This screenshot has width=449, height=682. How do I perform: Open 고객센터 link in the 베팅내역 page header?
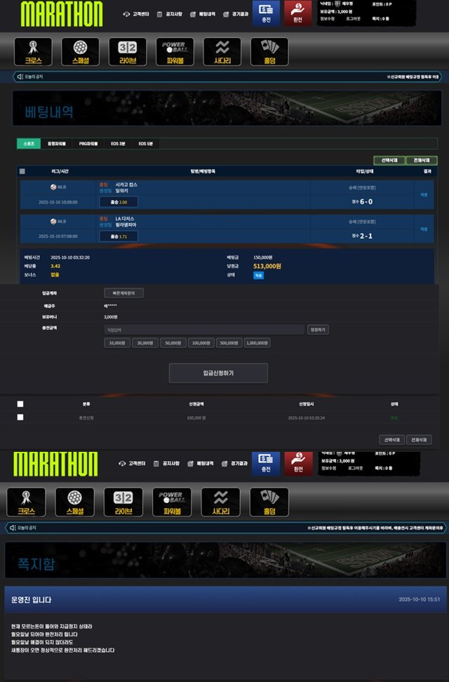[137, 14]
